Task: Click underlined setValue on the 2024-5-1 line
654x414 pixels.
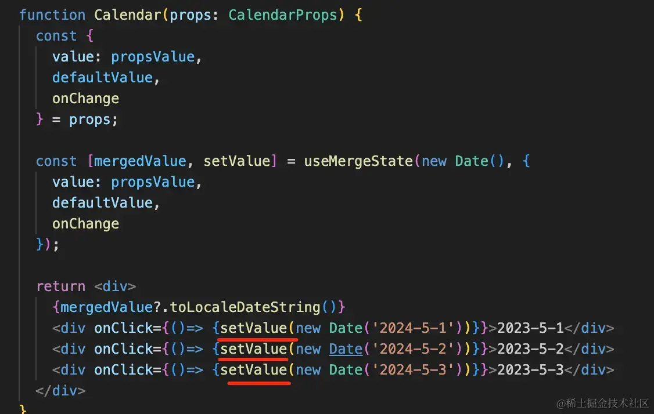Action: pyautogui.click(x=254, y=328)
